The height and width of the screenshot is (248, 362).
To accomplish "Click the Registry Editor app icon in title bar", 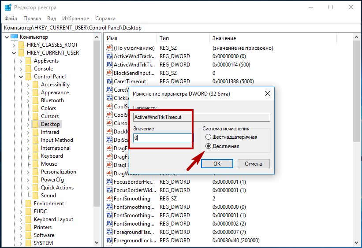I will (8, 7).
